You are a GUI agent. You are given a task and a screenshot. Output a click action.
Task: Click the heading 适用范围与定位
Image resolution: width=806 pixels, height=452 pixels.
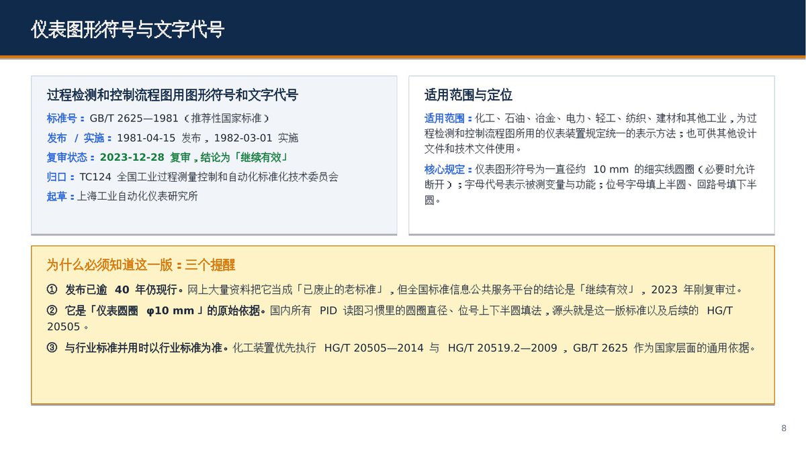468,95
